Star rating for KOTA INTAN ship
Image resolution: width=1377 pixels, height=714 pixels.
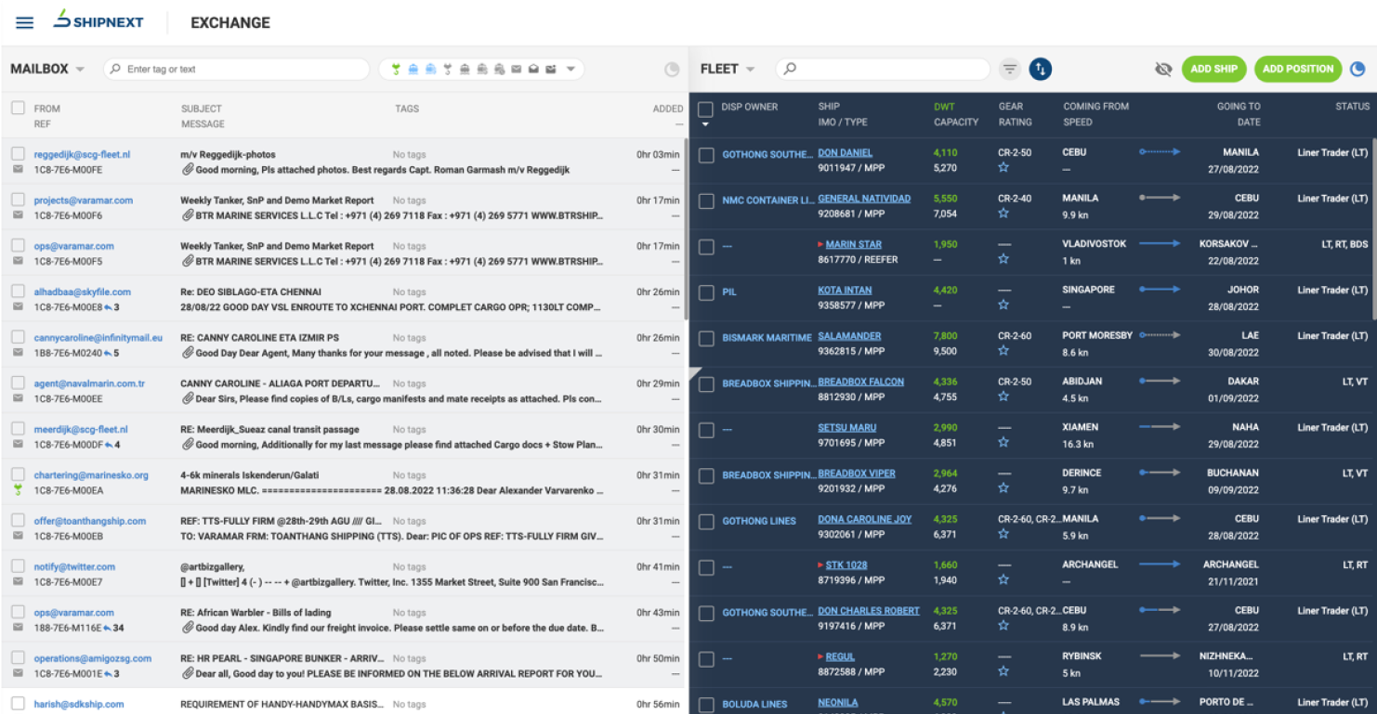tap(1003, 305)
